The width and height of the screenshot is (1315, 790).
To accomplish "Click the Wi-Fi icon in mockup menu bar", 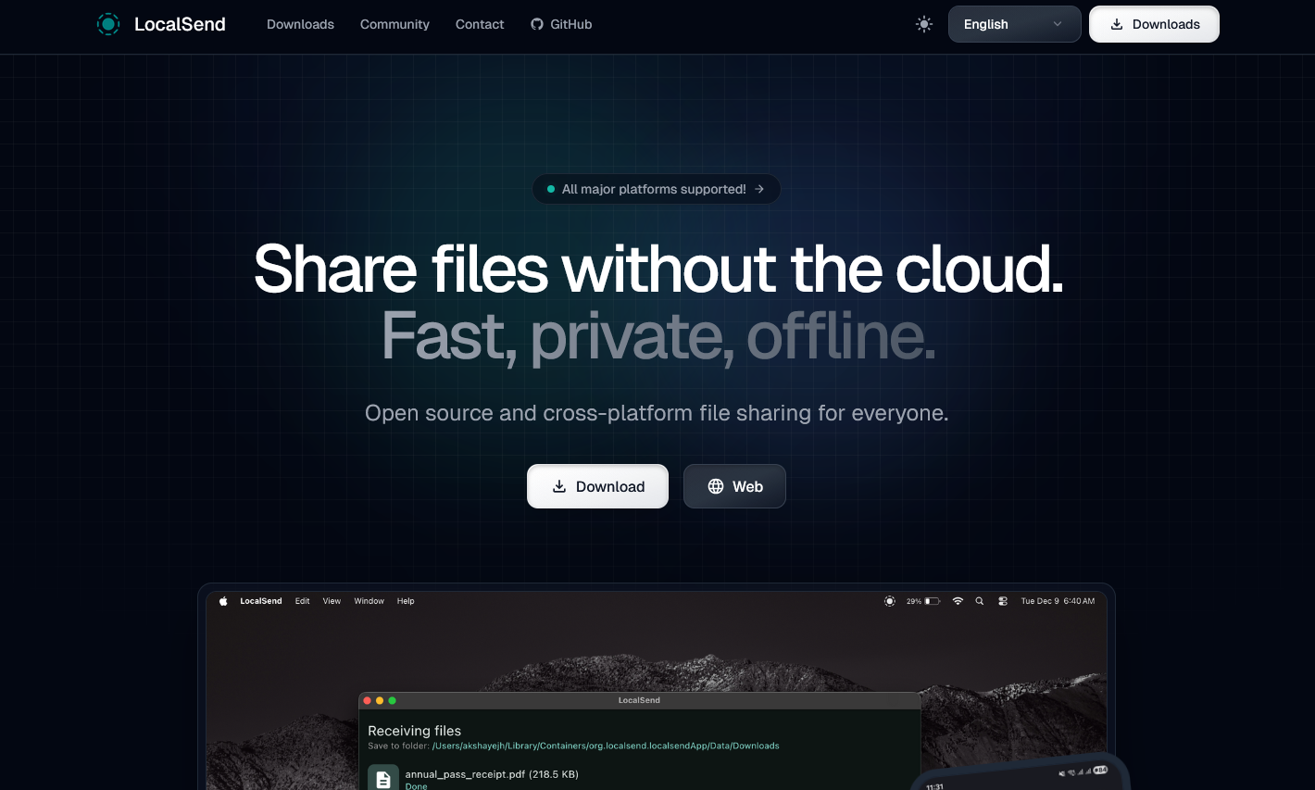I will tap(958, 601).
